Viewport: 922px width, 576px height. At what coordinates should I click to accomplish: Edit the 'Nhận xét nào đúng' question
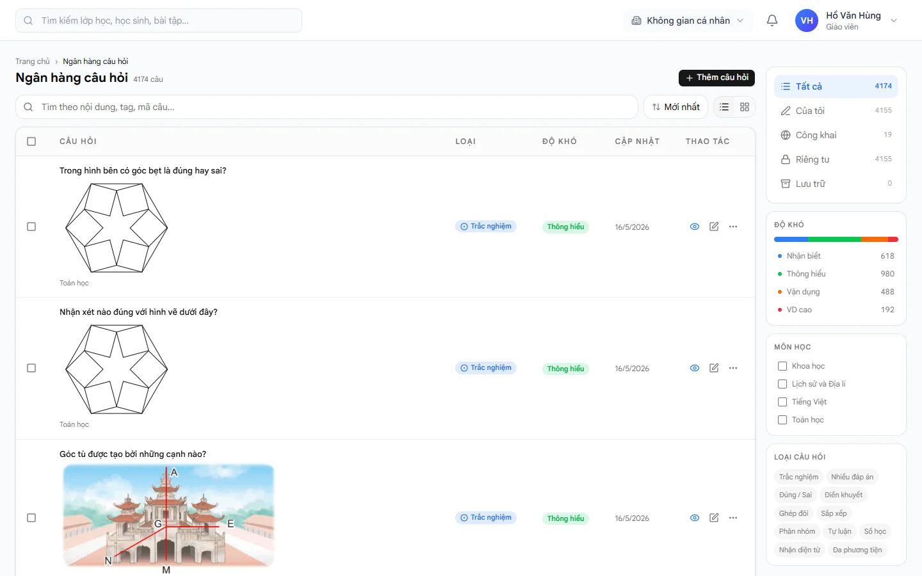(x=714, y=368)
